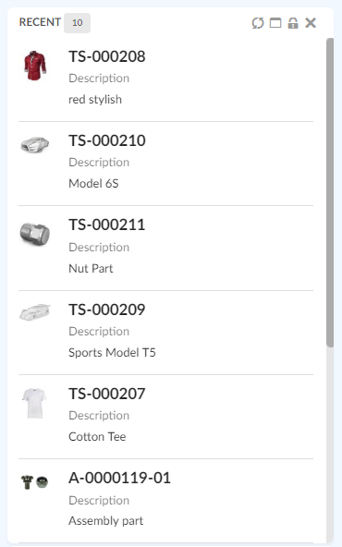
Task: Close the Recent panel
Action: click(x=311, y=23)
